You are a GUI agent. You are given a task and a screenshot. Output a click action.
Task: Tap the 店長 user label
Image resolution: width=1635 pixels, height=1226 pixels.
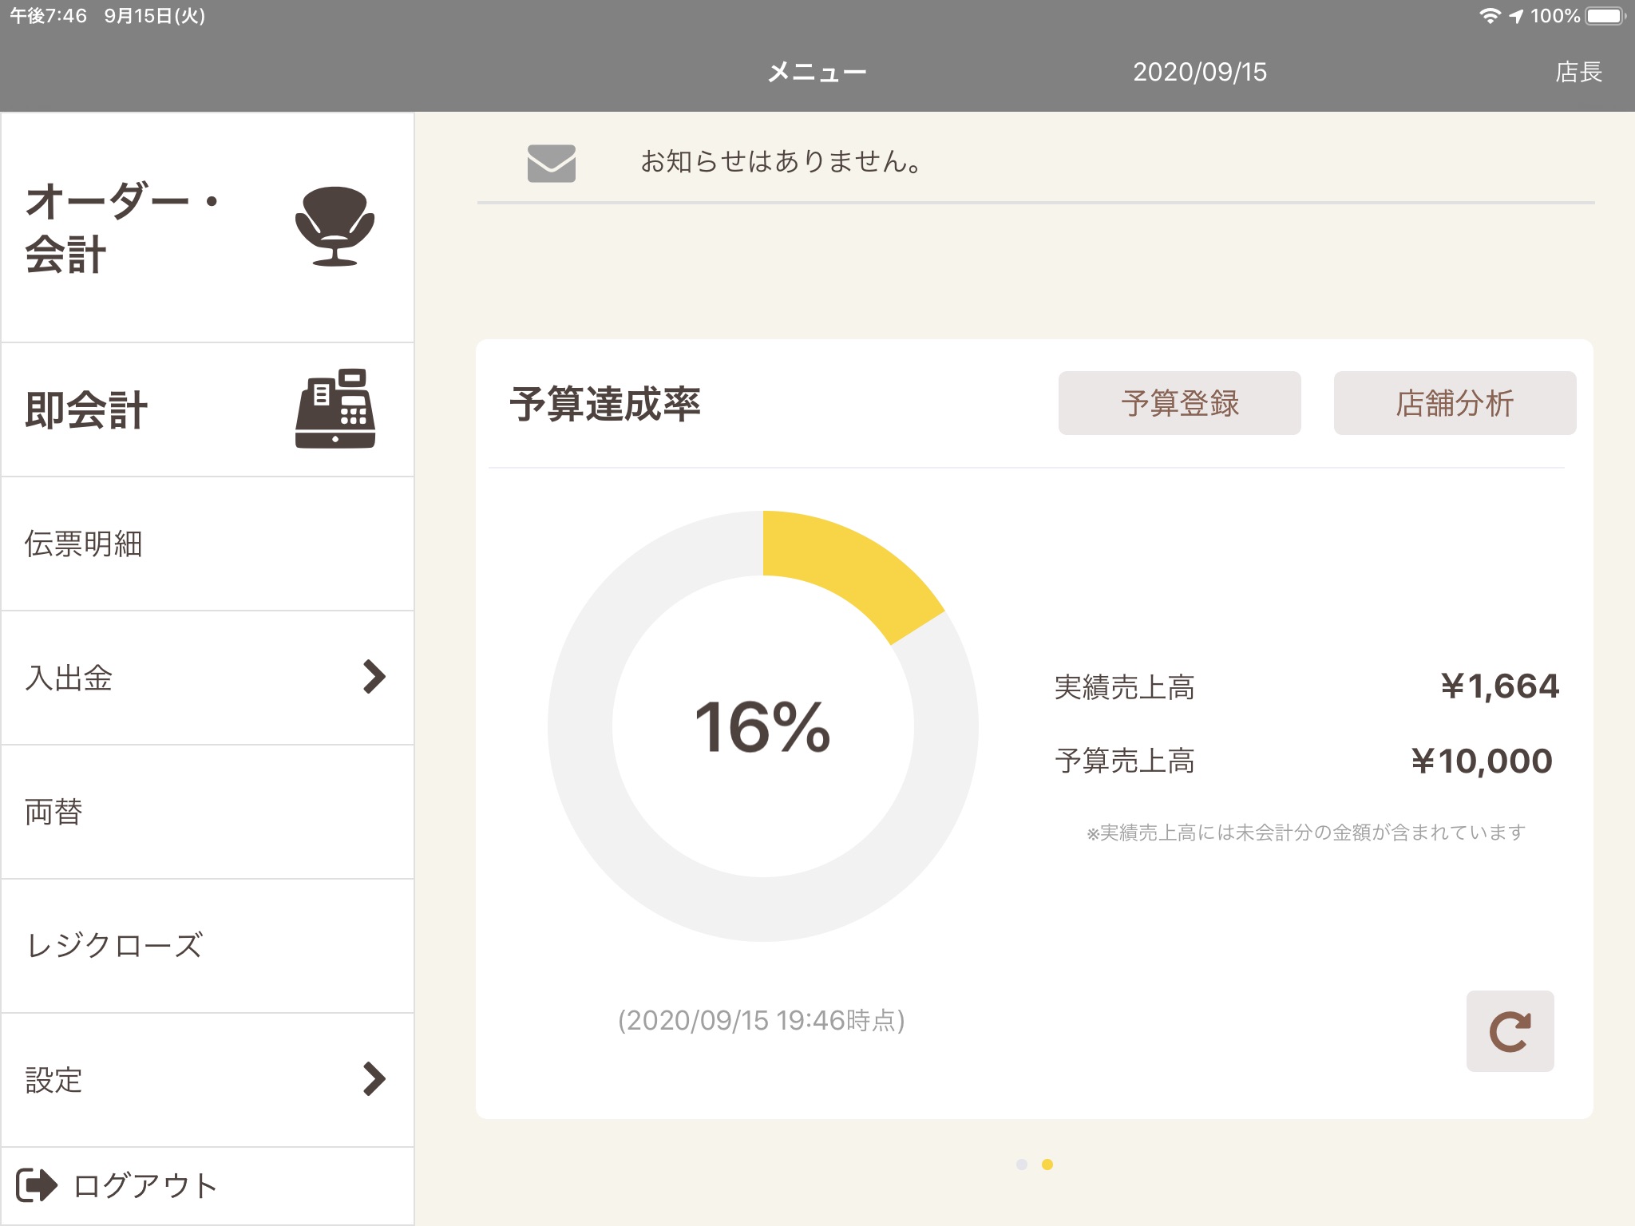click(1578, 72)
